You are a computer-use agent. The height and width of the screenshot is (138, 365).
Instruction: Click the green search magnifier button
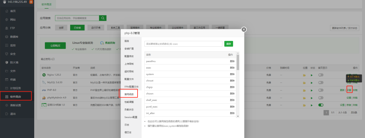tap(103, 18)
